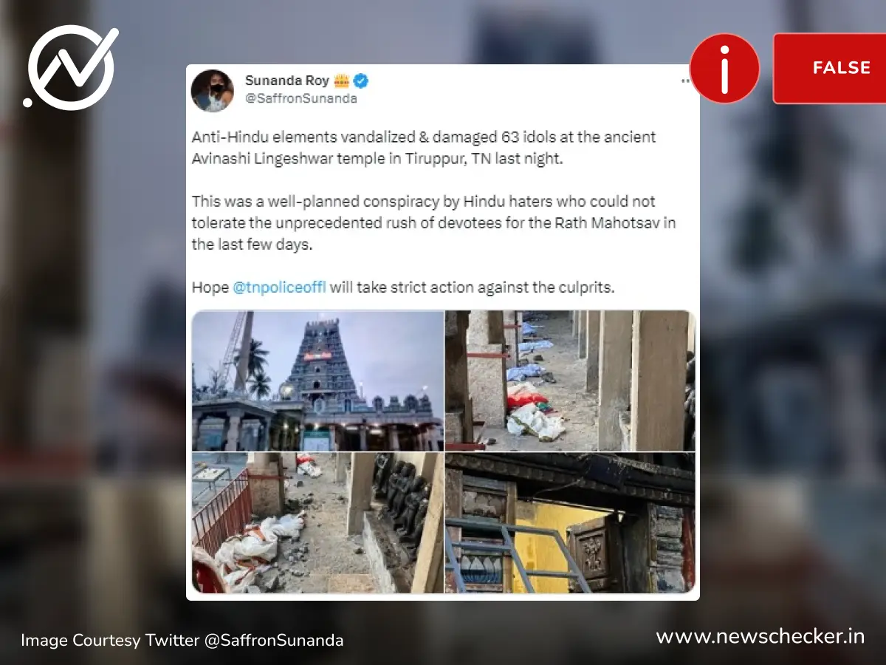Screen dimensions: 886x665
Task: Select the paragraph about 63 damaged idols
Action: pos(424,148)
